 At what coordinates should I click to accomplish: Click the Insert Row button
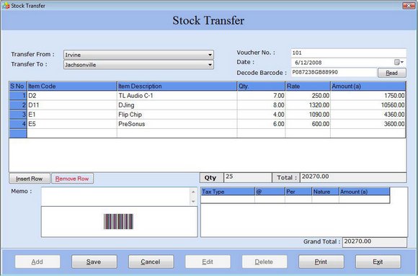(30, 179)
